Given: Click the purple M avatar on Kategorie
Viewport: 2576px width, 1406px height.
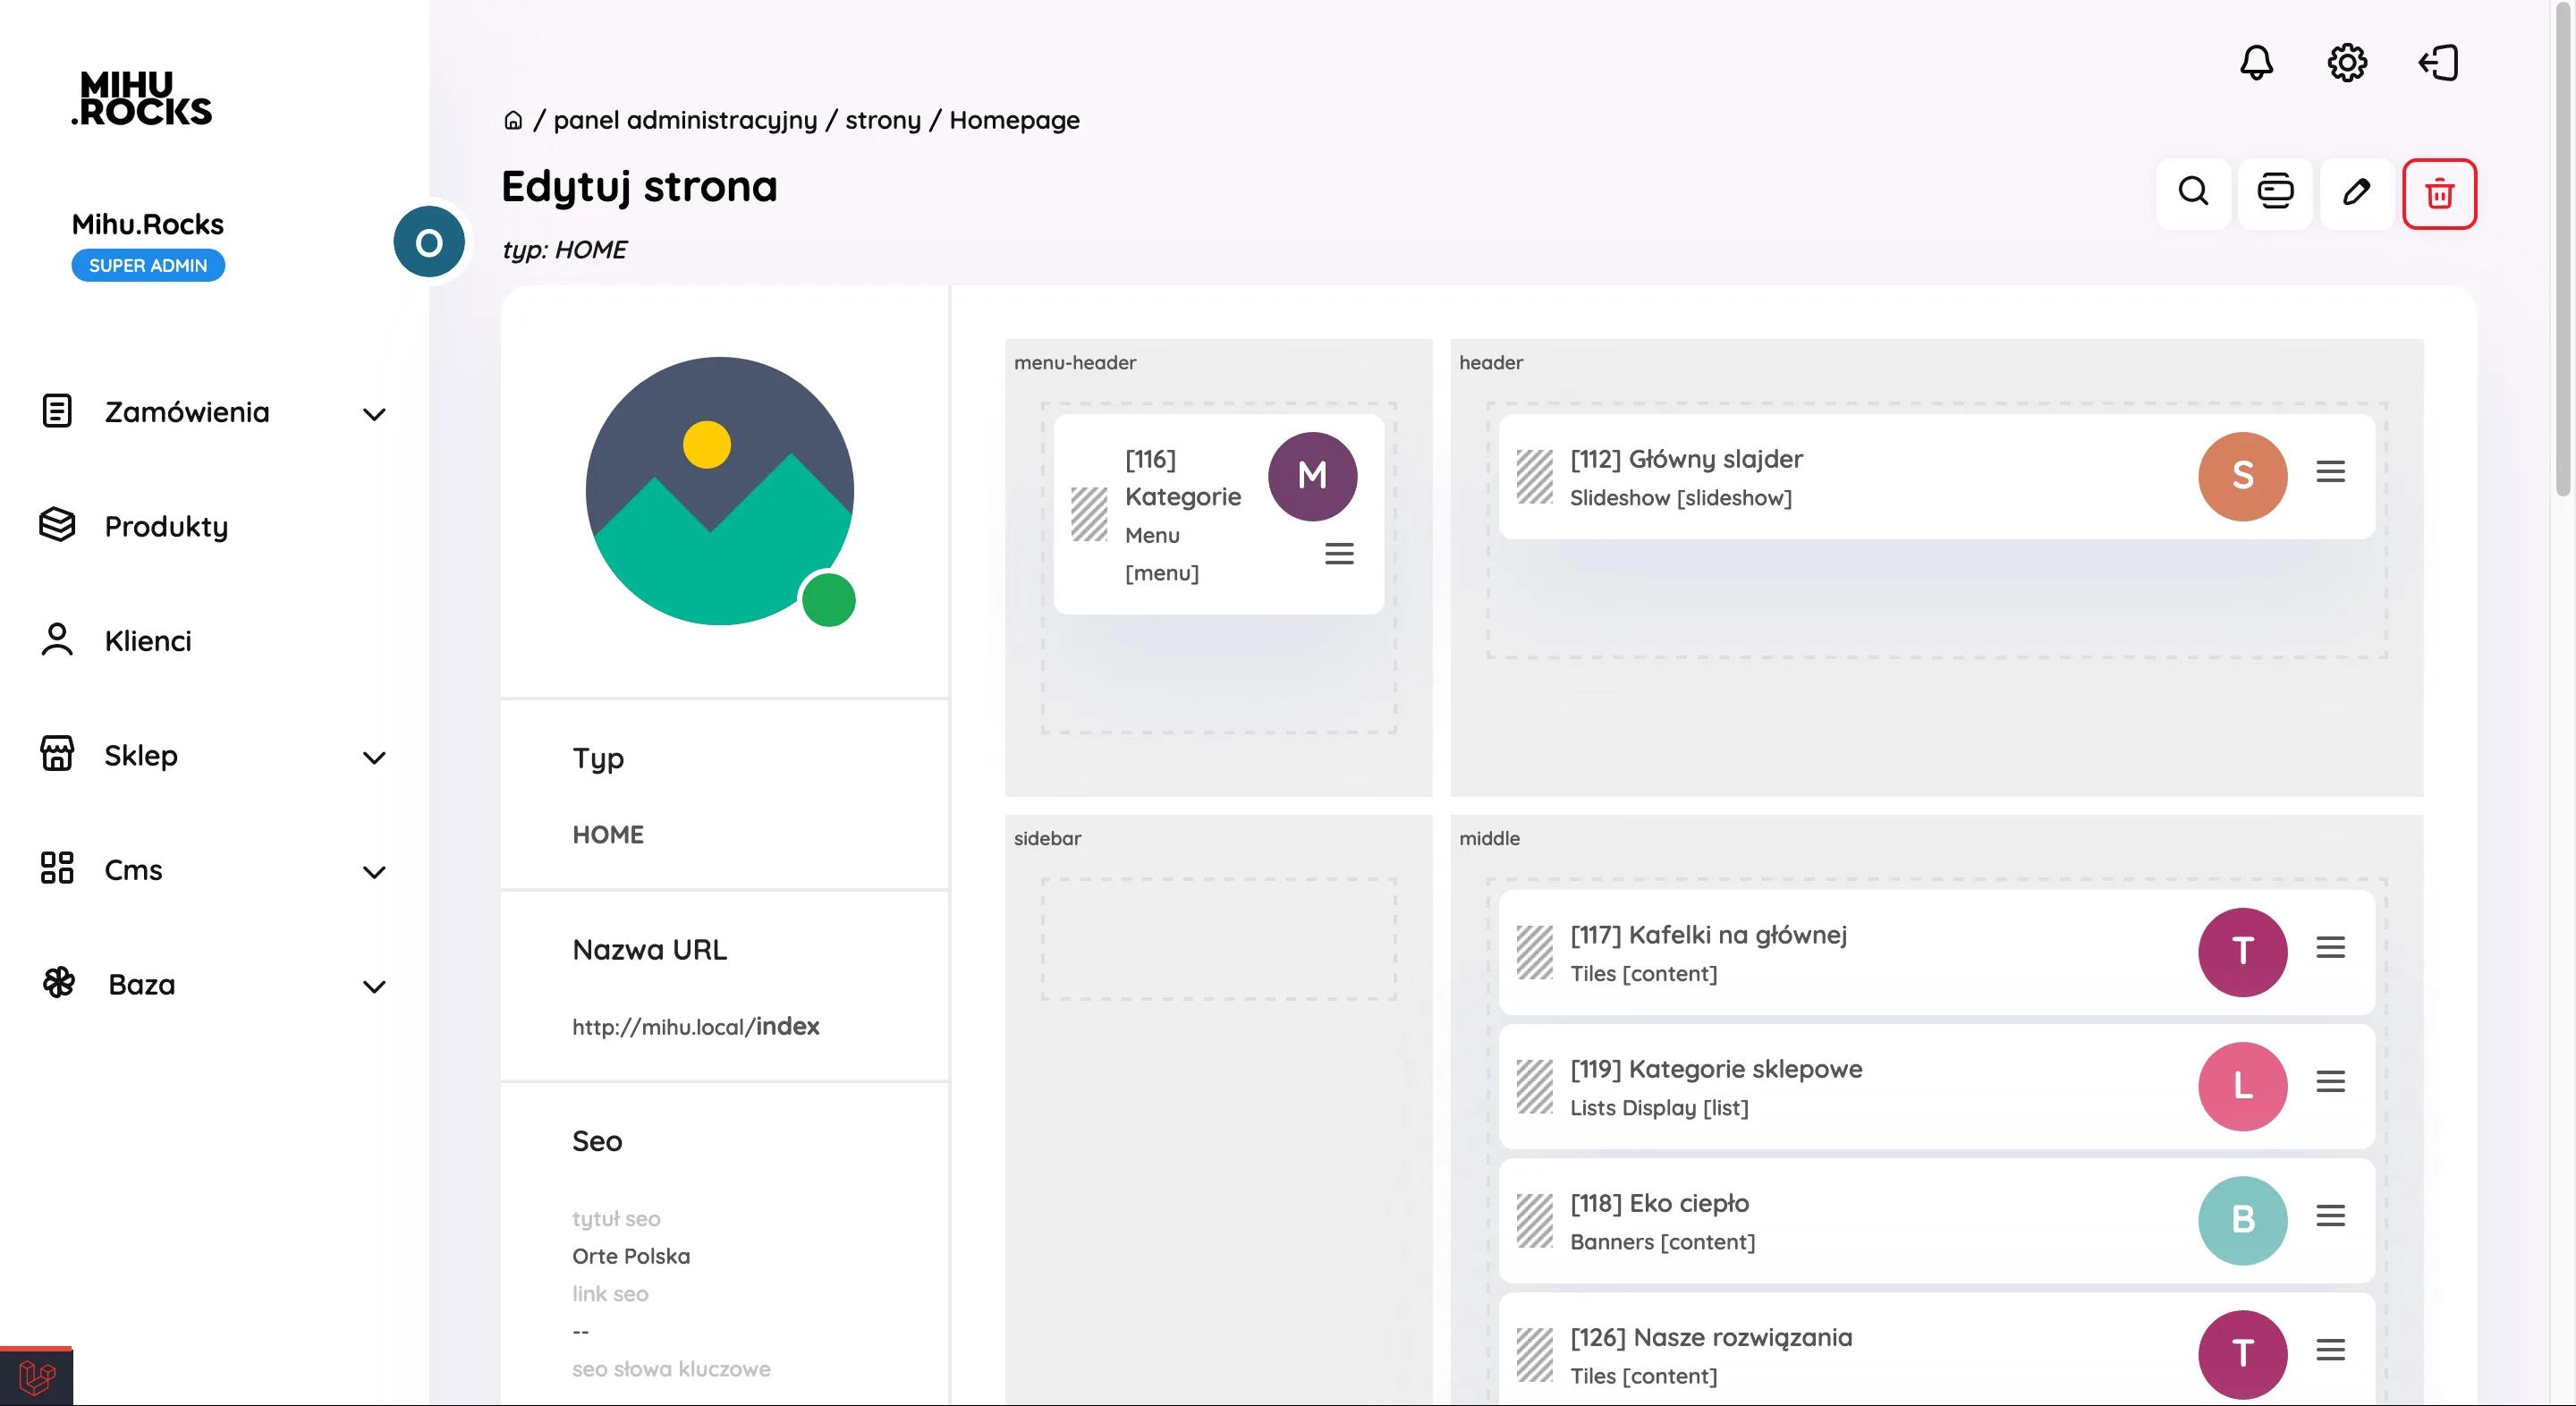Looking at the screenshot, I should [1312, 476].
